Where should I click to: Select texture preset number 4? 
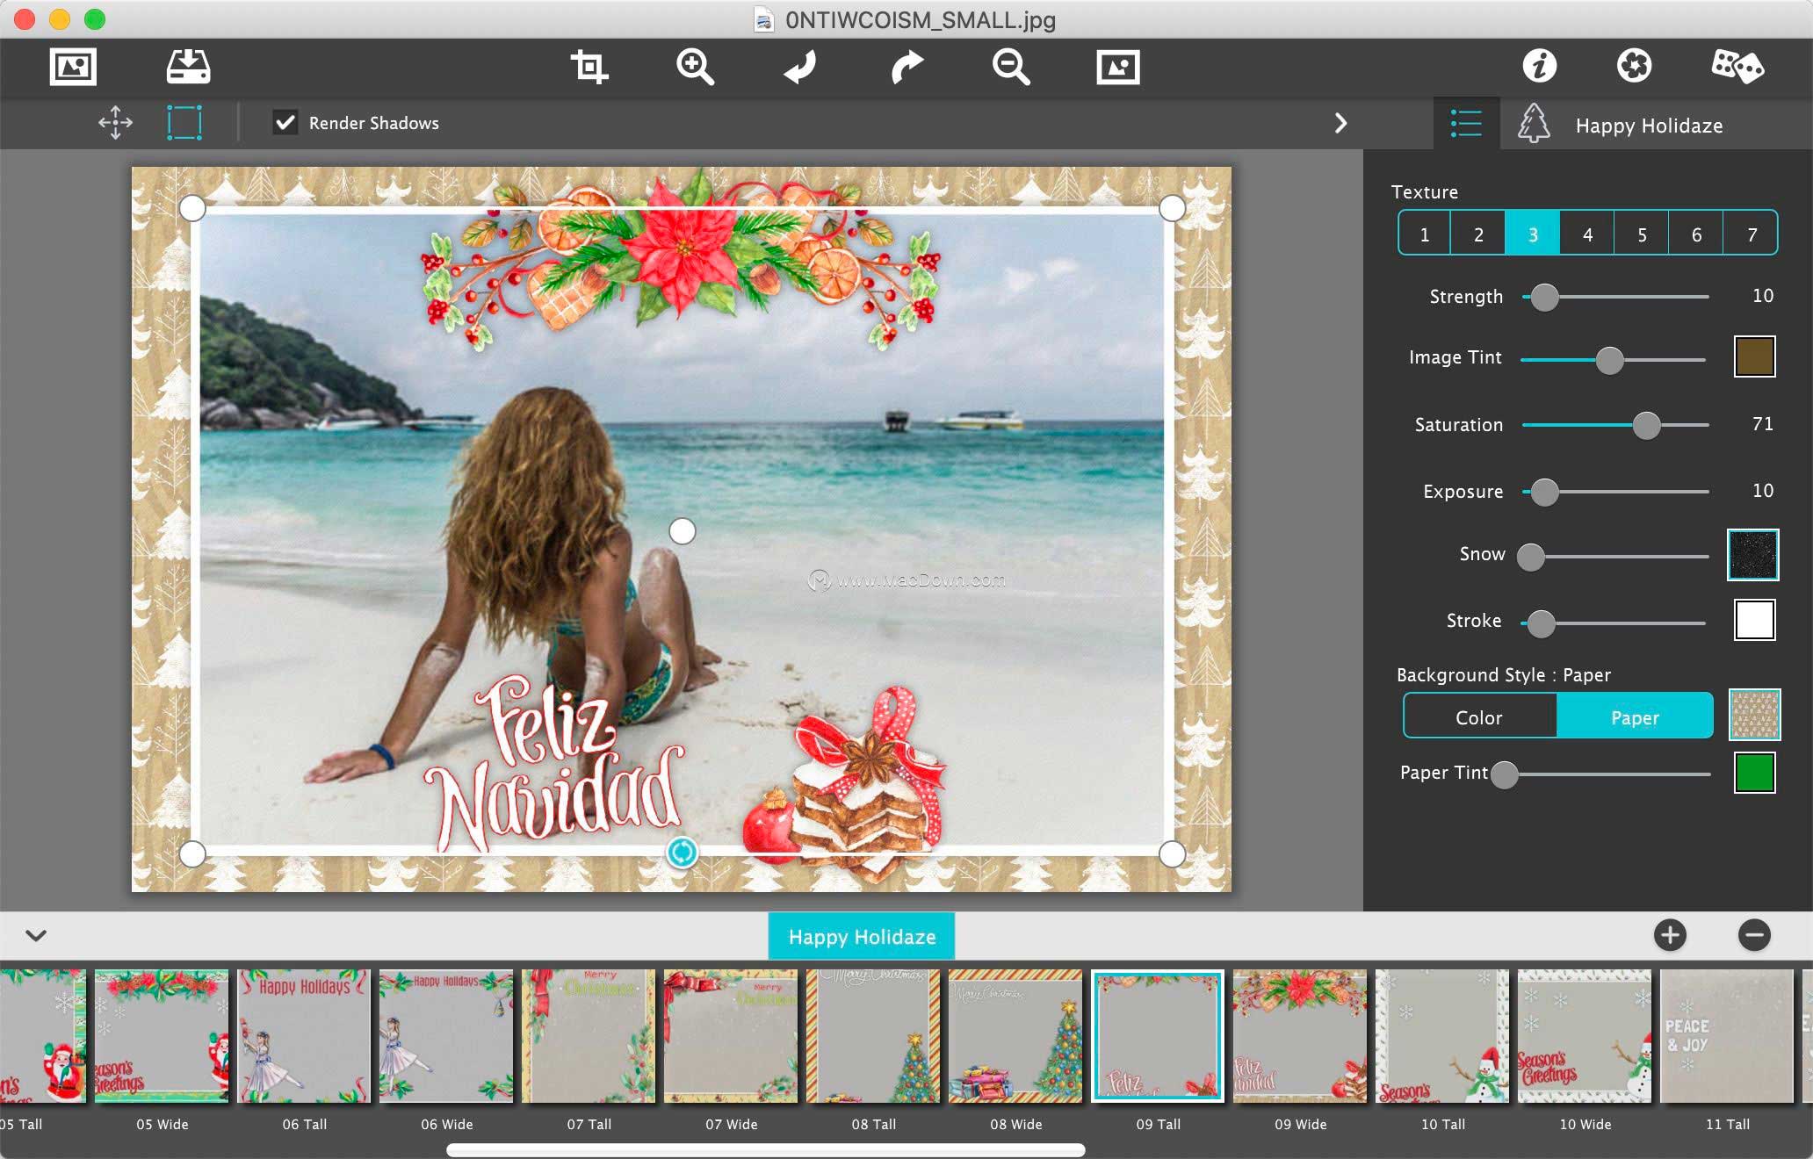(1588, 233)
